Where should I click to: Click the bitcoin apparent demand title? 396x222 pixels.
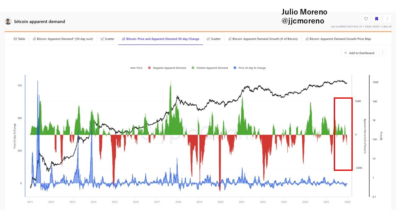tap(40, 22)
